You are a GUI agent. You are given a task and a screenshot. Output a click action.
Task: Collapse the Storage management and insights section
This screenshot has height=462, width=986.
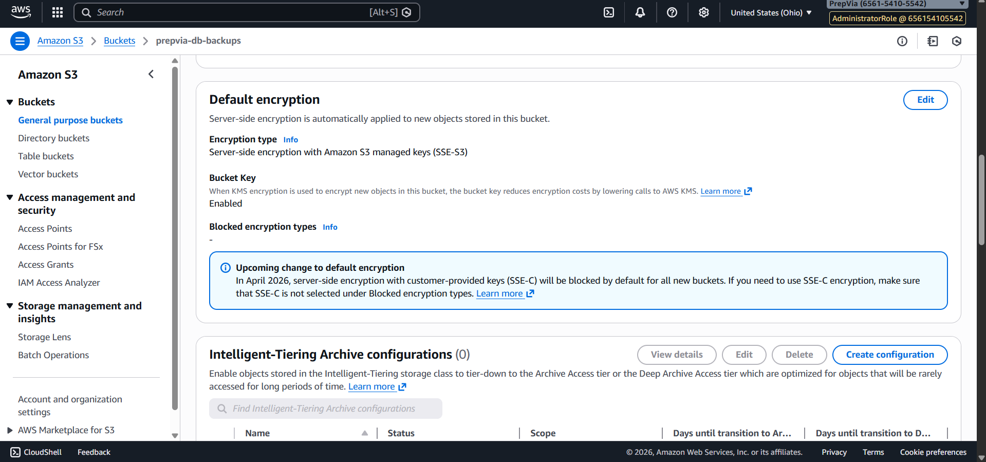[x=10, y=306]
